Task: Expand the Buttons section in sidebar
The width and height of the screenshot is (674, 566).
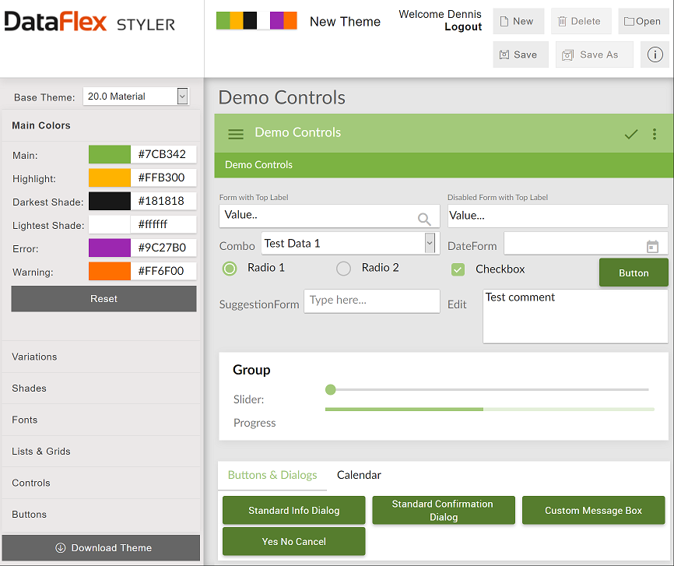Action: pos(101,515)
